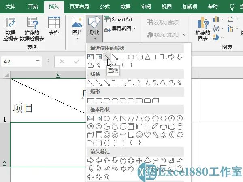The height and width of the screenshot is (182, 243).
Task: Open the 公式 ribbon tab
Action: [105, 6]
